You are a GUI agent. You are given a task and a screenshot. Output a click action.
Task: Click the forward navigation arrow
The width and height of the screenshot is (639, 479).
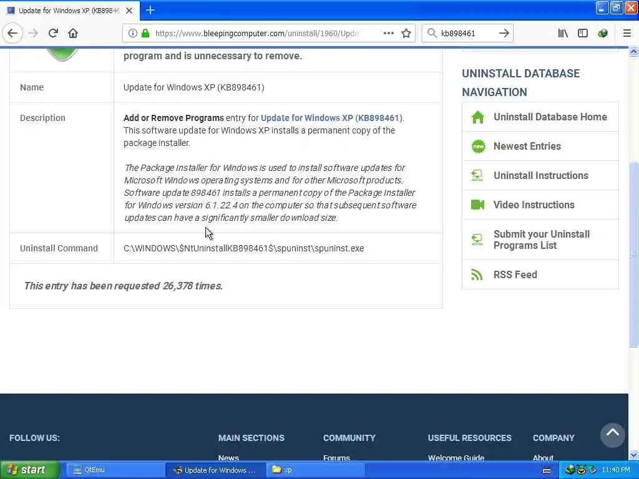click(x=33, y=33)
